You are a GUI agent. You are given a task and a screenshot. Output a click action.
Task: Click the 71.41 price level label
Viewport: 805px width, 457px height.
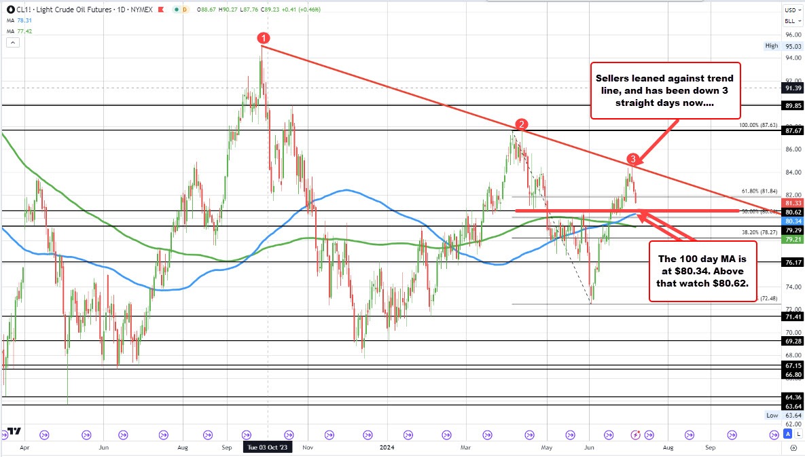click(793, 317)
